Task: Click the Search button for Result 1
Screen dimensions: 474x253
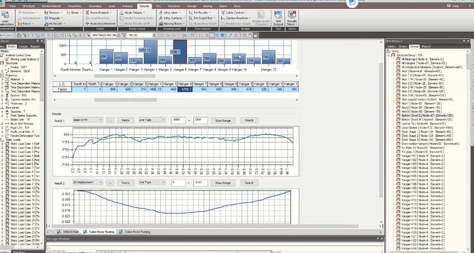Action: point(249,120)
